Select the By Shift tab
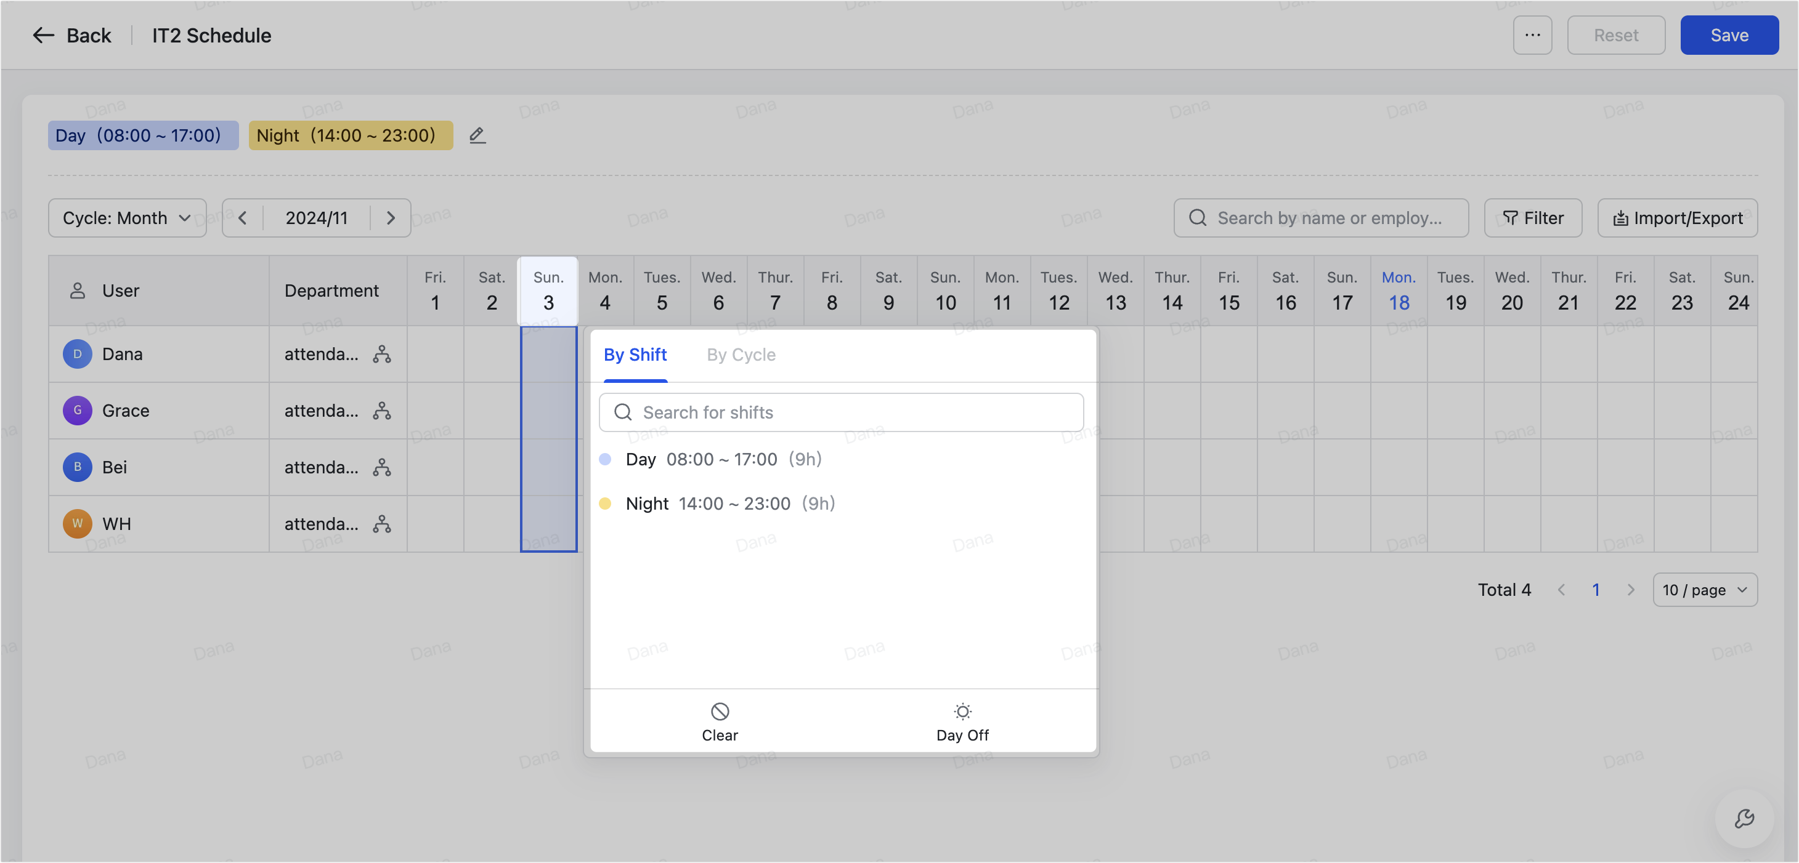This screenshot has width=1799, height=863. click(635, 355)
